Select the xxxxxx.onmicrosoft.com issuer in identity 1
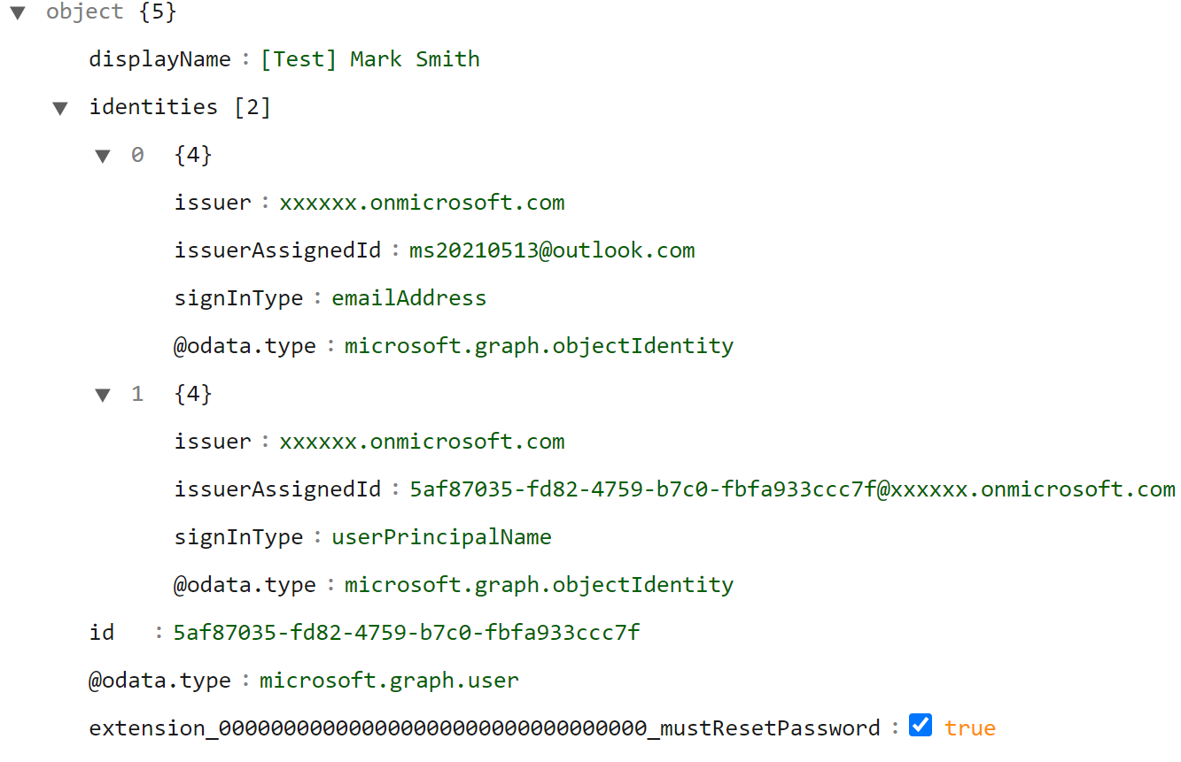Screen dimensions: 1181x762 tap(423, 441)
